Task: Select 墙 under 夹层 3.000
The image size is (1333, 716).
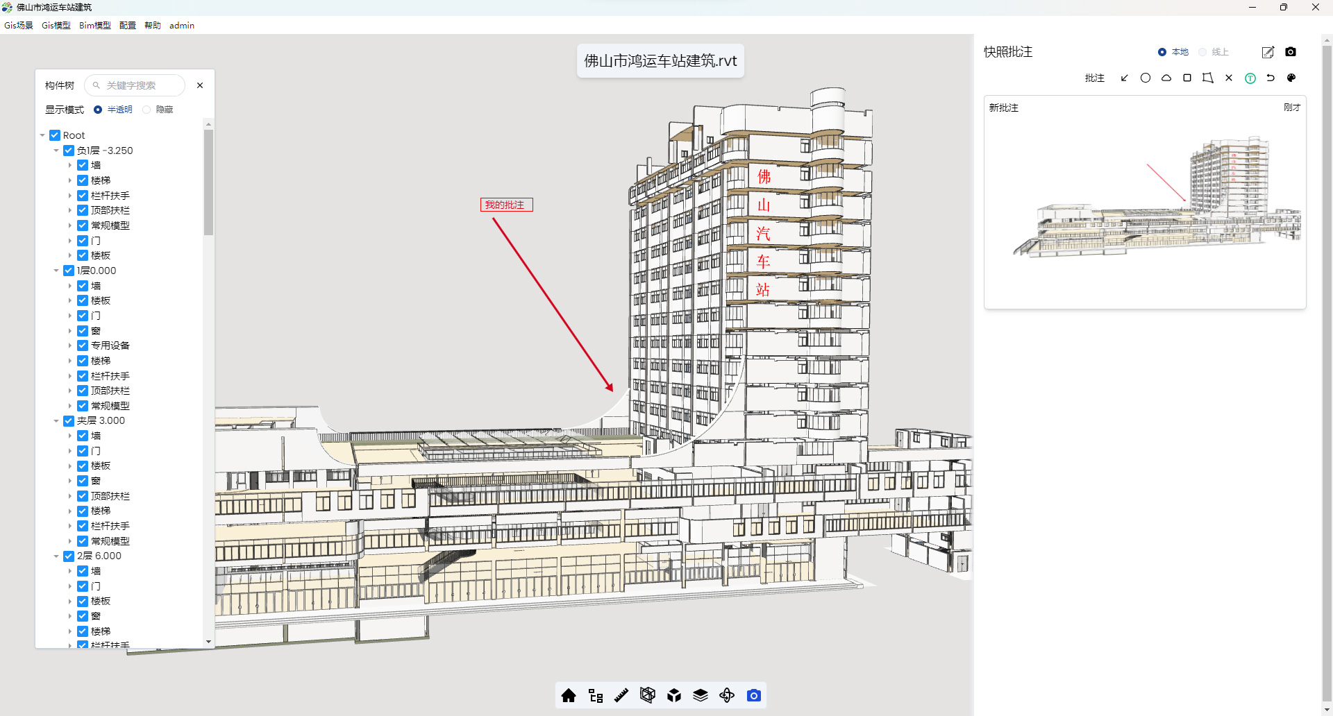Action: tap(96, 436)
